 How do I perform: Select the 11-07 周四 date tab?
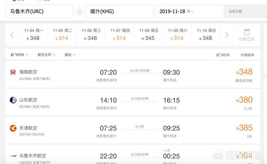pyautogui.click(x=119, y=35)
